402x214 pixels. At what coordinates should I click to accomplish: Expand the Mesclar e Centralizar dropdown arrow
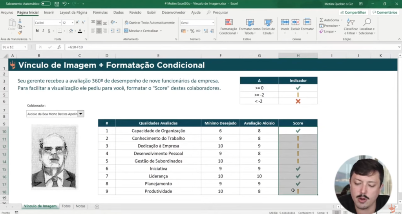161,31
